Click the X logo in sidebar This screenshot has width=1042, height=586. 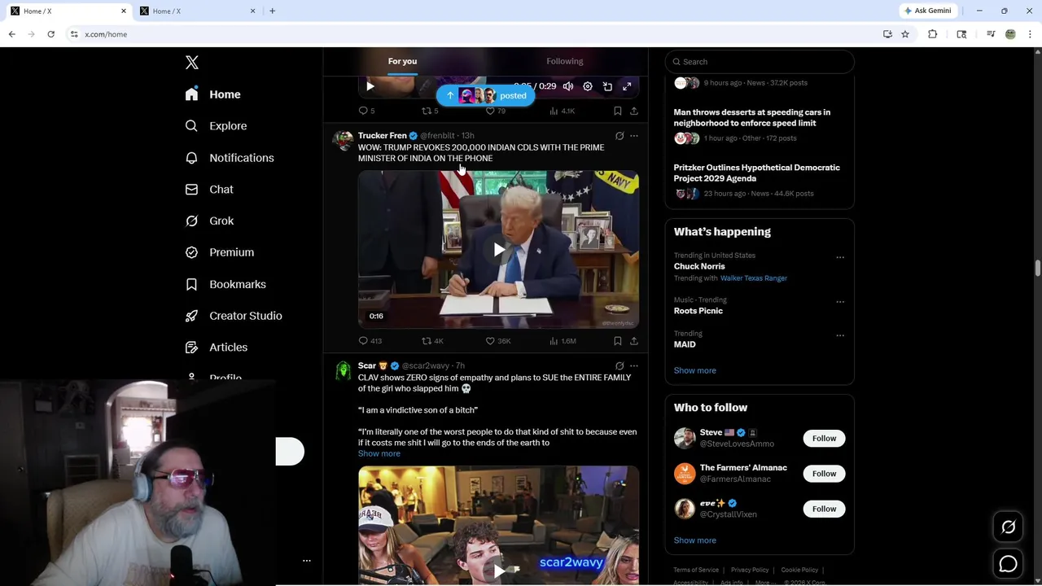click(192, 63)
